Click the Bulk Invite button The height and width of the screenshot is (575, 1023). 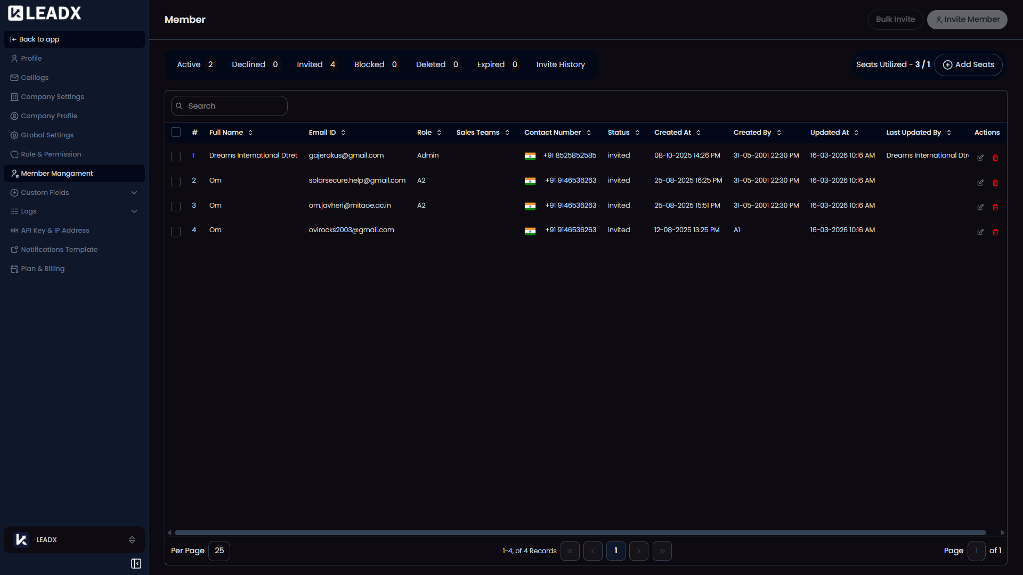895,19
